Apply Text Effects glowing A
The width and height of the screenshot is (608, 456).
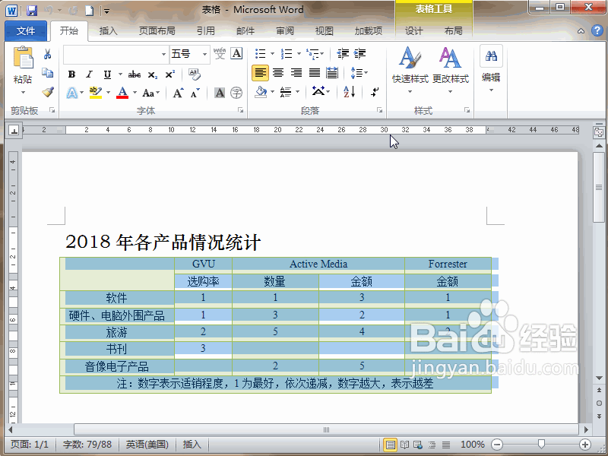point(72,93)
